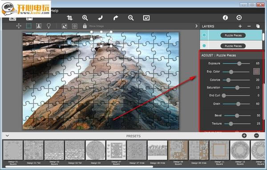Viewport: 267px width, 170px height.
Task: Toggle the lock icon beside Move Image
Action: point(85,26)
